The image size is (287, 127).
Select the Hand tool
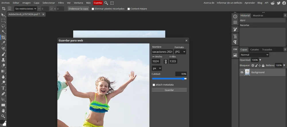point(3,111)
